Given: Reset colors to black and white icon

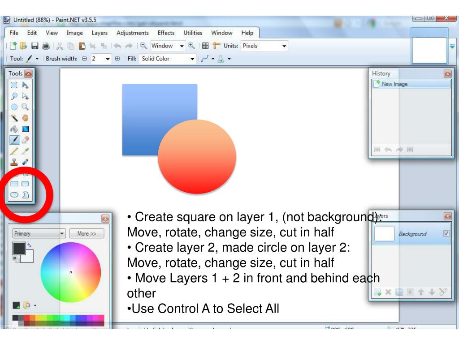Looking at the screenshot, I should (15, 258).
